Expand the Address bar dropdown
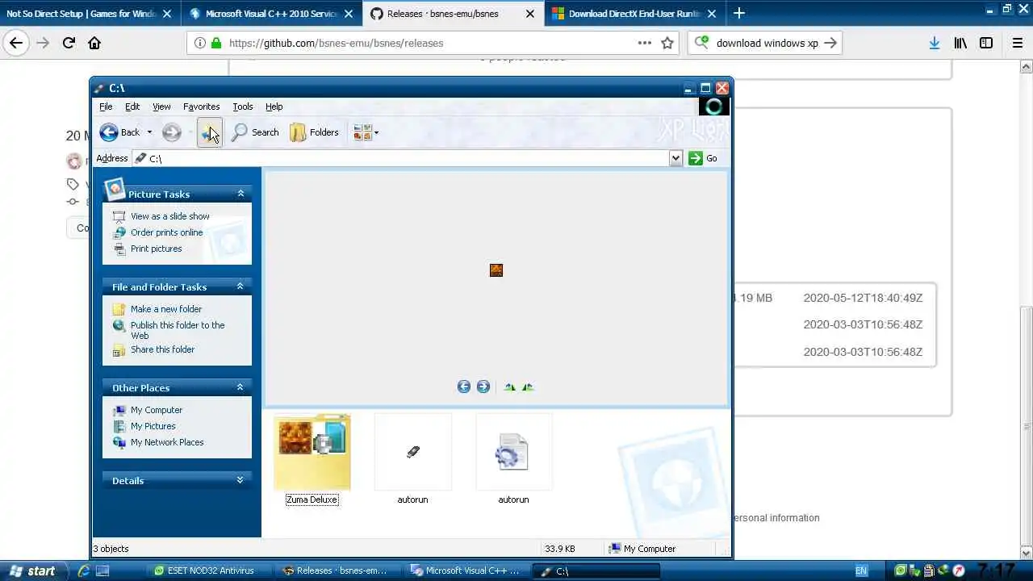 pos(676,158)
